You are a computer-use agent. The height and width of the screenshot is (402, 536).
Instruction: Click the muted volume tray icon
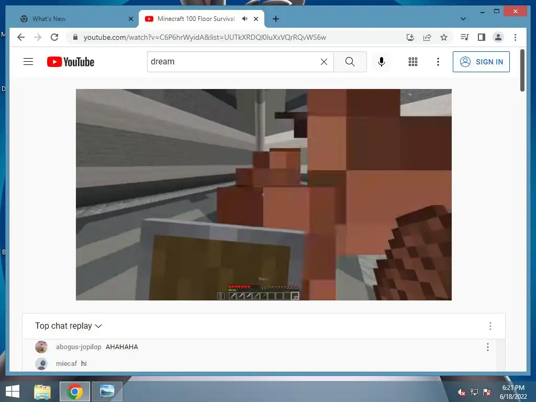[x=461, y=392]
